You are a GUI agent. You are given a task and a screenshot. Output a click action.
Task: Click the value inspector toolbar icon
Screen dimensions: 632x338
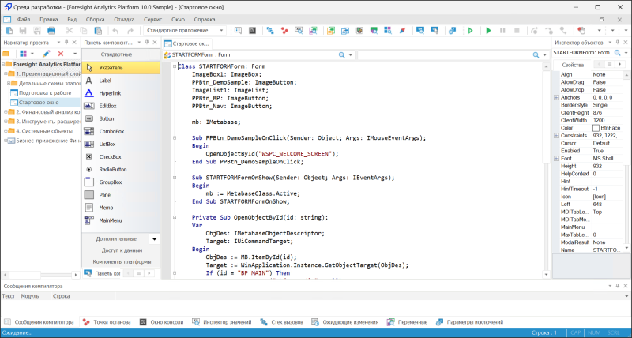point(299,31)
